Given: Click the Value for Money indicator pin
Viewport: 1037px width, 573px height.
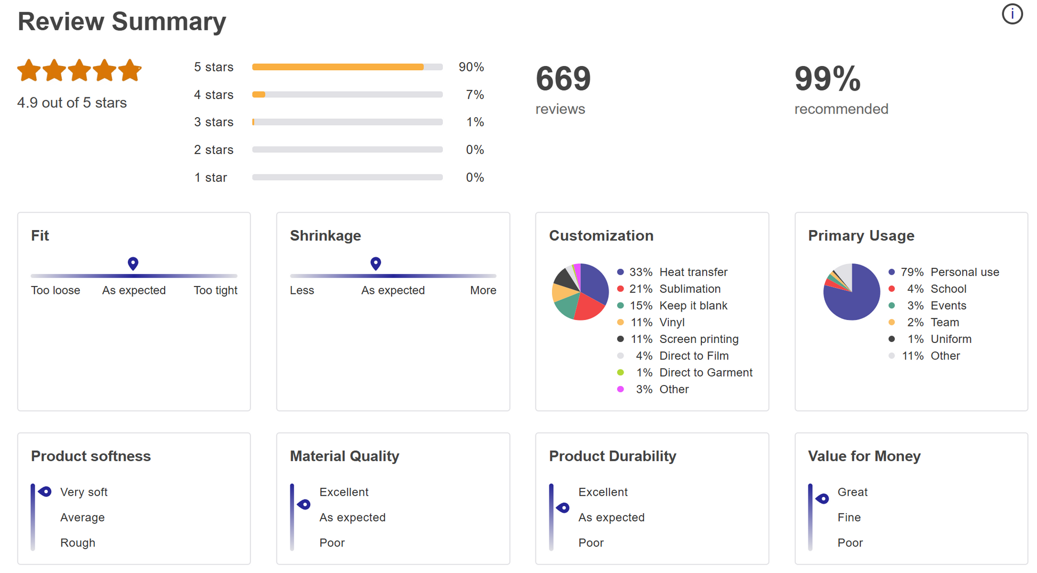Looking at the screenshot, I should point(822,498).
